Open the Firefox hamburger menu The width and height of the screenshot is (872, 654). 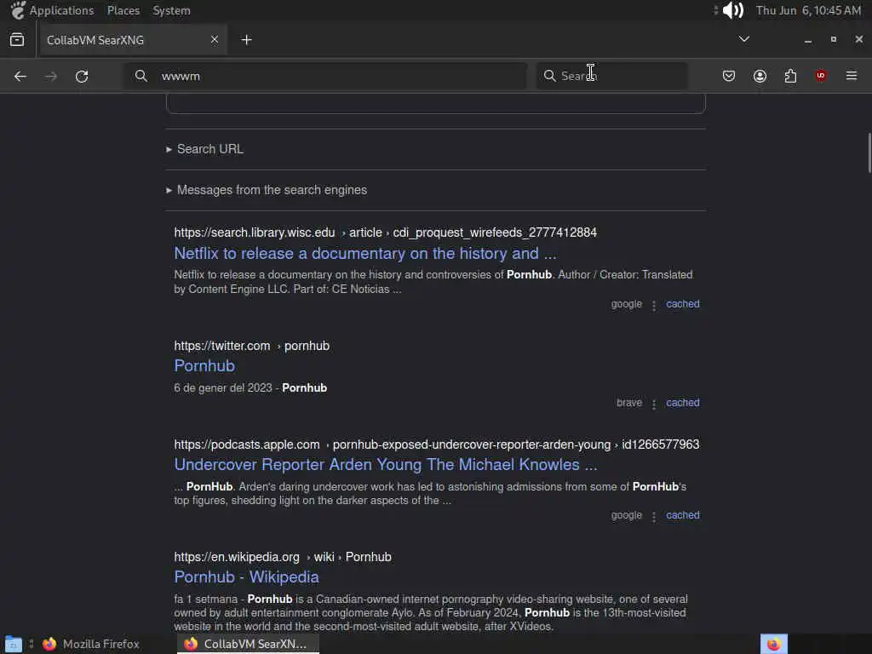click(851, 76)
